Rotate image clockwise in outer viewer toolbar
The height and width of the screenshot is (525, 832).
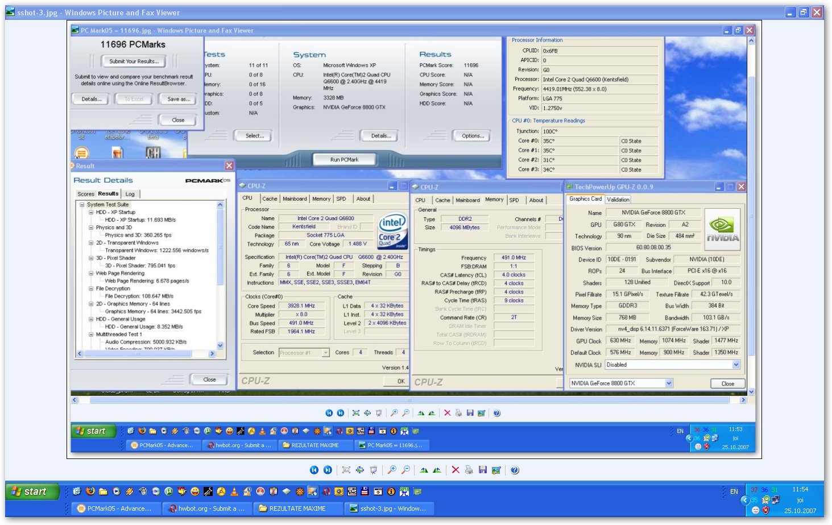click(x=424, y=470)
